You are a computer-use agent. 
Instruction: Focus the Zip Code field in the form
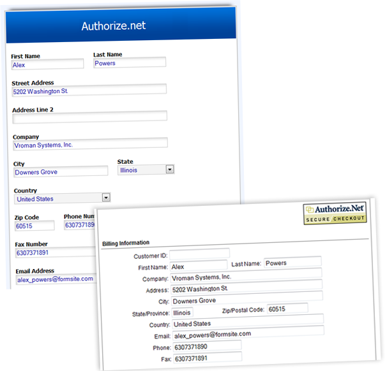coord(34,226)
